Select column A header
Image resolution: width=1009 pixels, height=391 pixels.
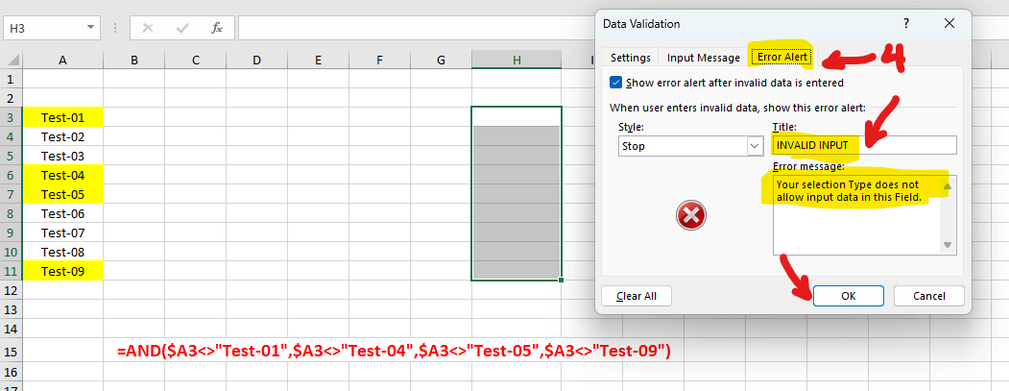[x=62, y=61]
